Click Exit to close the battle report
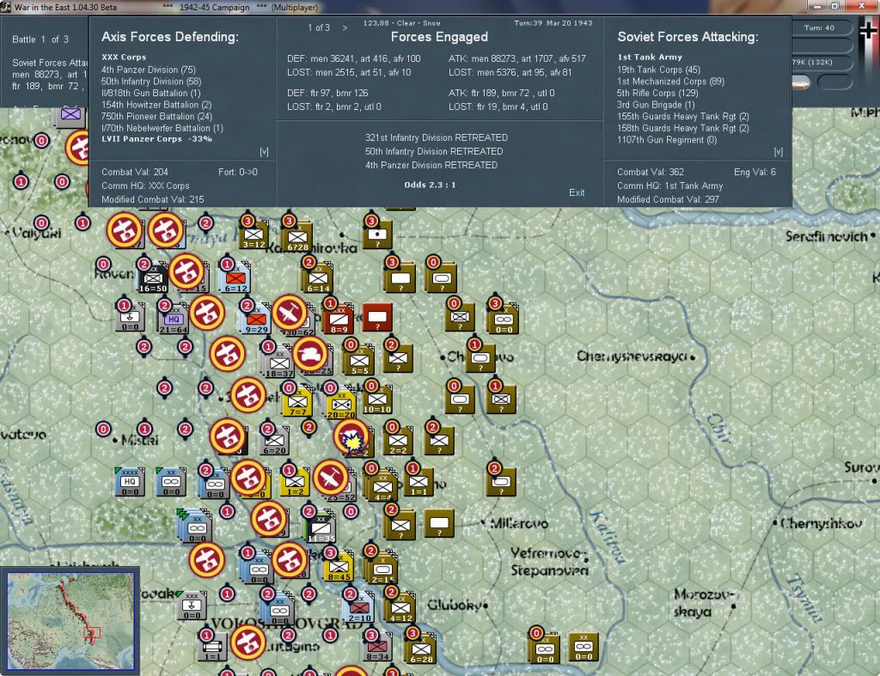The height and width of the screenshot is (676, 880). click(577, 192)
